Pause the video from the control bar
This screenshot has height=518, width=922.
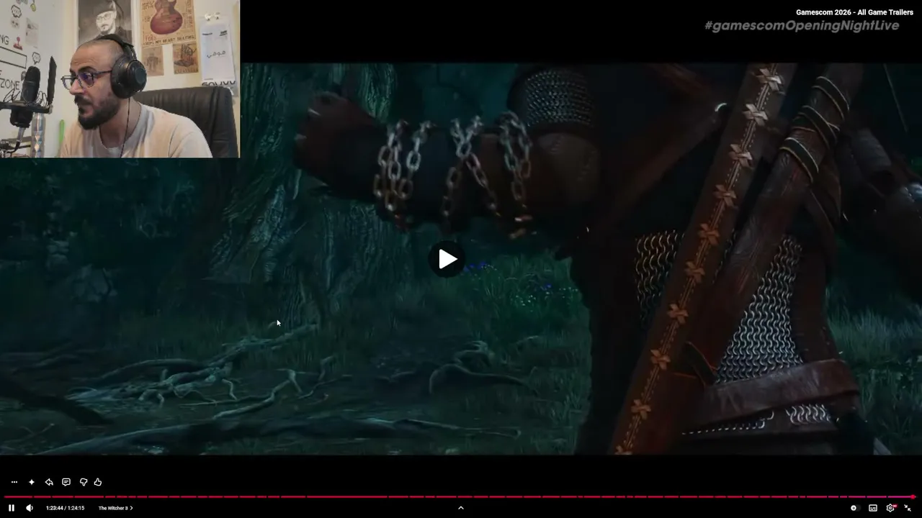pyautogui.click(x=12, y=508)
